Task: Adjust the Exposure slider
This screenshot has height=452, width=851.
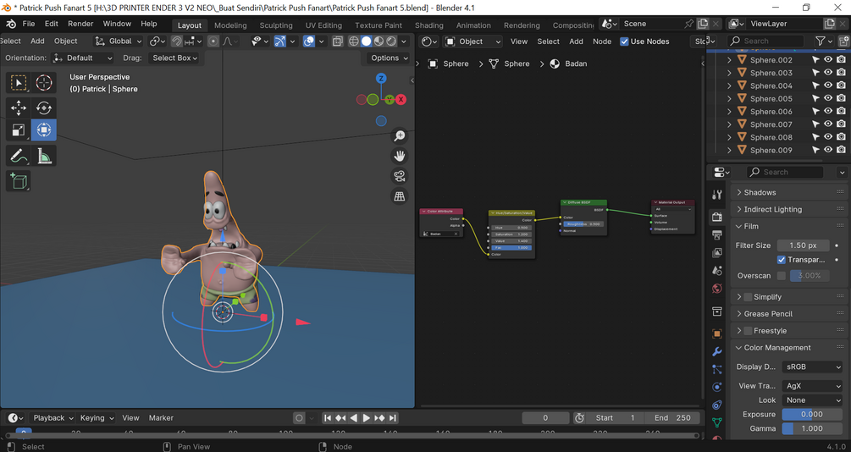Action: [x=812, y=414]
